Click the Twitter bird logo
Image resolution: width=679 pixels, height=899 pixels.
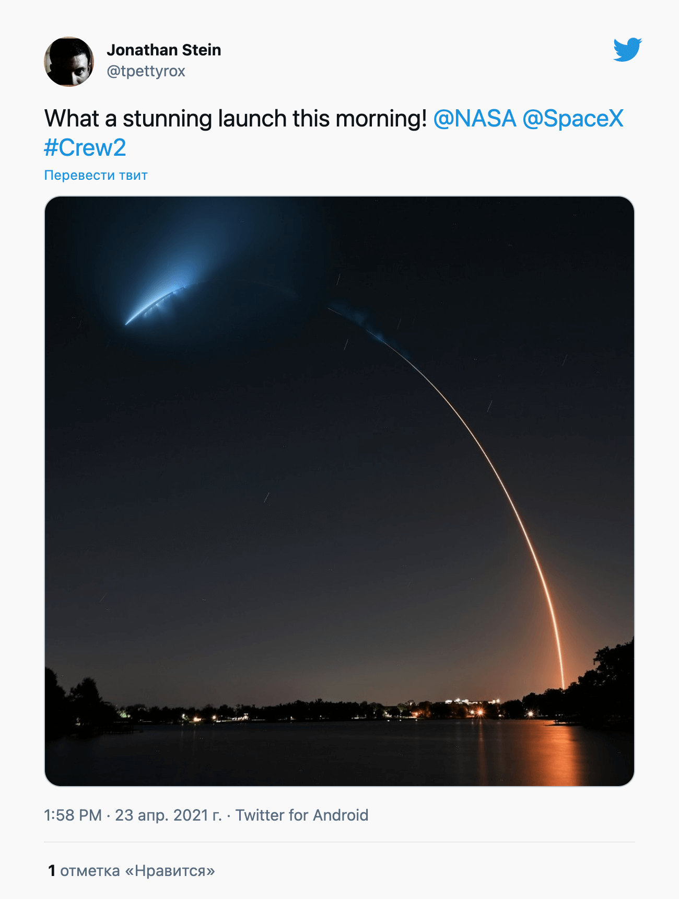coord(627,50)
